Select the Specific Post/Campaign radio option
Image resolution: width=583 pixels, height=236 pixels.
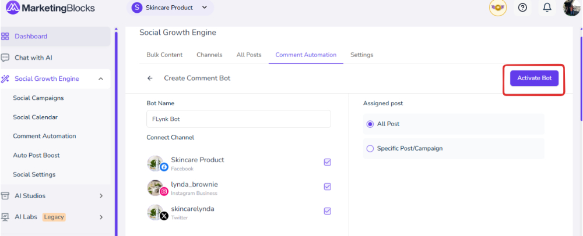pyautogui.click(x=370, y=148)
